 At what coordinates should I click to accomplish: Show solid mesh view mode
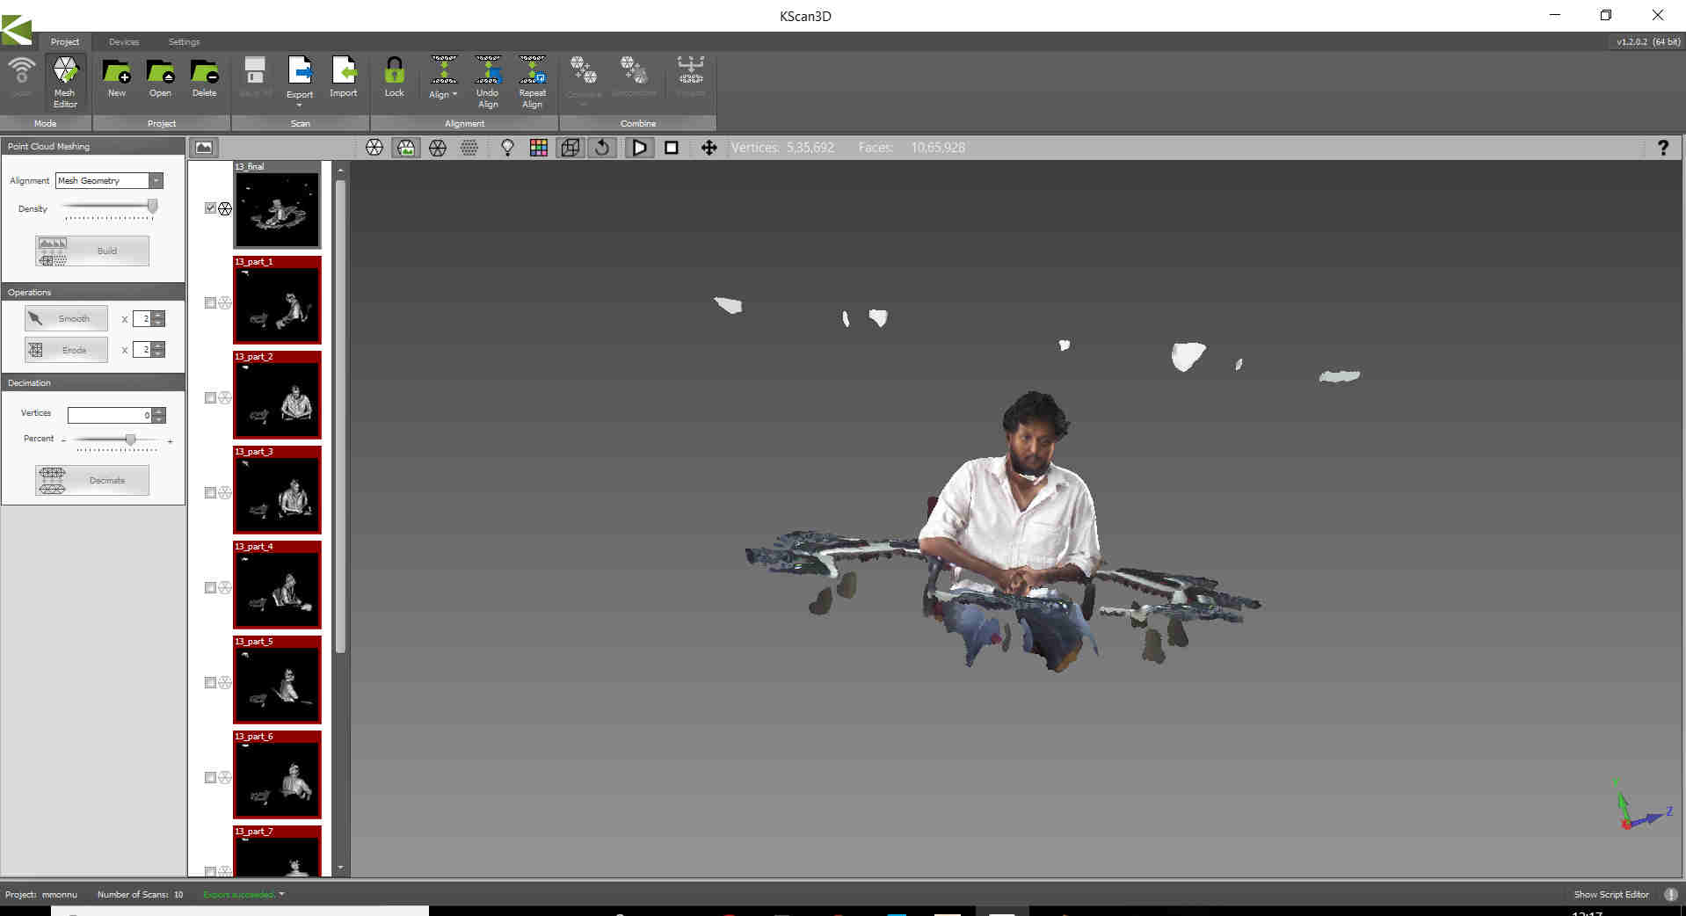pos(374,148)
